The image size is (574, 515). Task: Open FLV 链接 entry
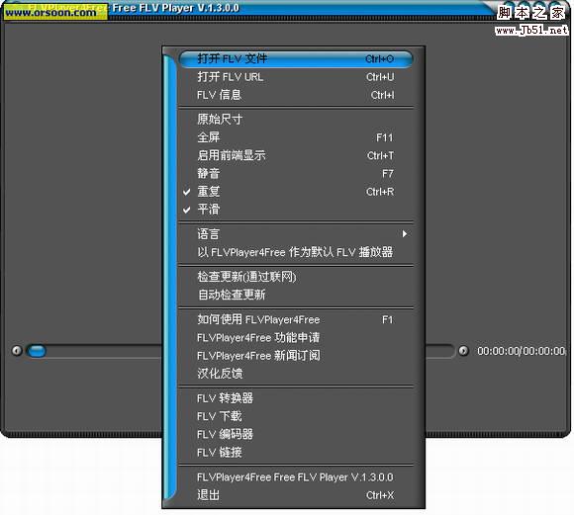tap(296, 453)
